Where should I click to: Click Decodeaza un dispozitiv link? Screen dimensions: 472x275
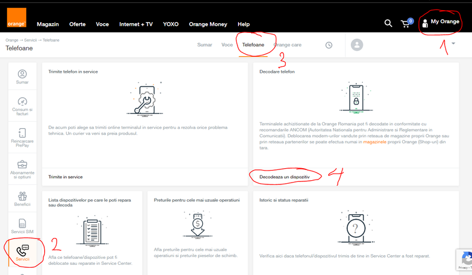click(285, 177)
